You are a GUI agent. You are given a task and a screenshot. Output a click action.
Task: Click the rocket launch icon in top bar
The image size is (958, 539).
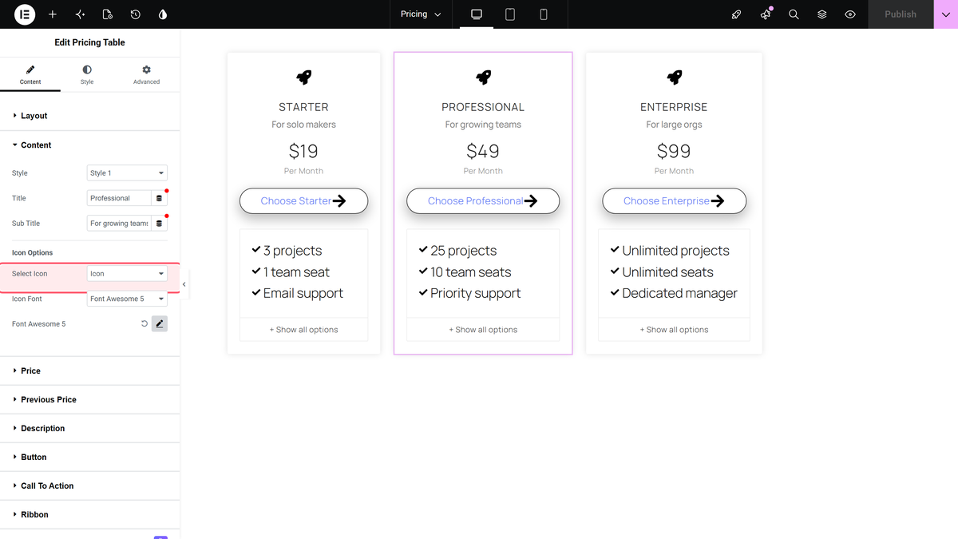(x=737, y=14)
